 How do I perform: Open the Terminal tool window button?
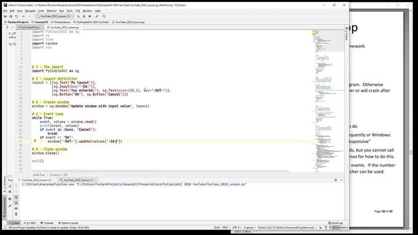[x=47, y=223]
